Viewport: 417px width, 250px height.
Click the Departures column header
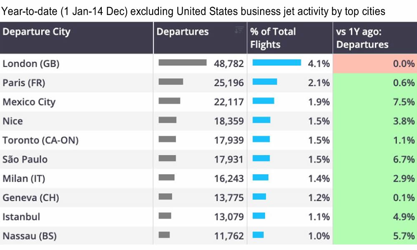coord(183,32)
